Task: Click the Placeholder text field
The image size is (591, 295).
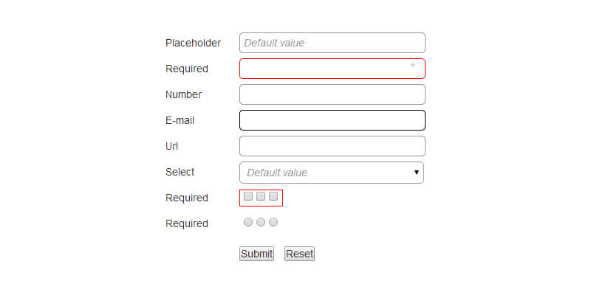Action: 332,43
